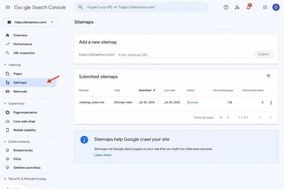Viewport: 284px width, 189px height.
Task: Open Page experience report
Action: pyautogui.click(x=25, y=112)
